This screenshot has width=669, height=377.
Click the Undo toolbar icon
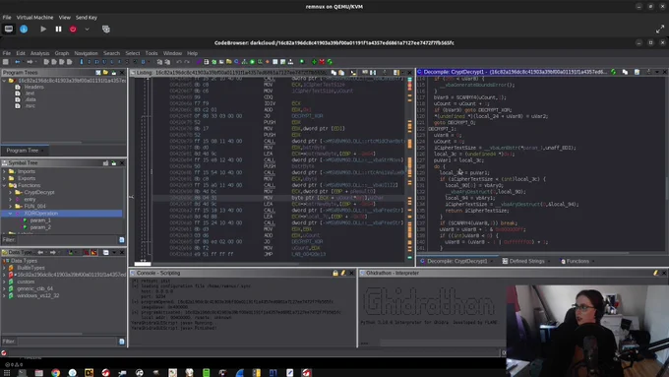179,62
